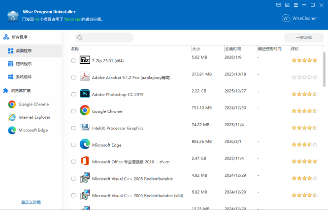Click the 一键卸载 button

(304, 38)
